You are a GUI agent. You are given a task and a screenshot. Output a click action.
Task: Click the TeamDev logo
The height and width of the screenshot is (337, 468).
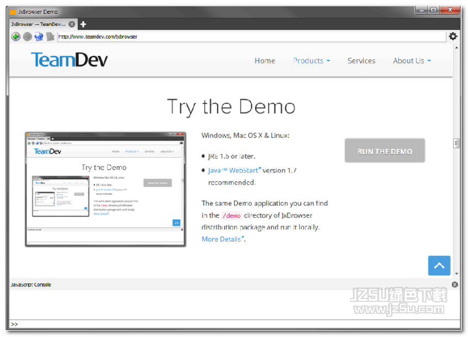click(x=69, y=60)
